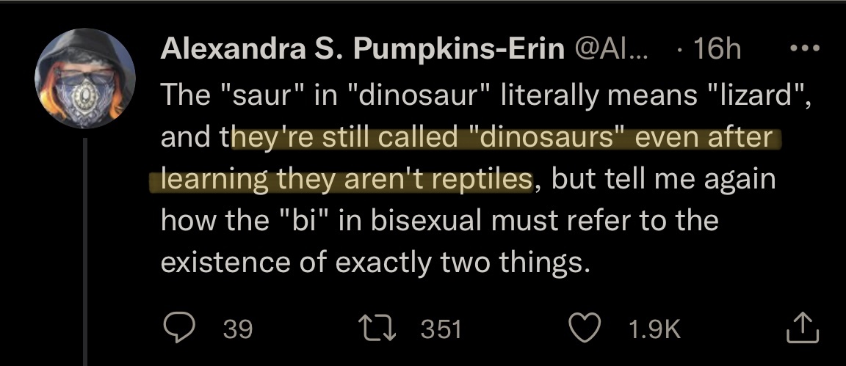View the 1.9K likes count
This screenshot has width=846, height=366.
tap(654, 329)
